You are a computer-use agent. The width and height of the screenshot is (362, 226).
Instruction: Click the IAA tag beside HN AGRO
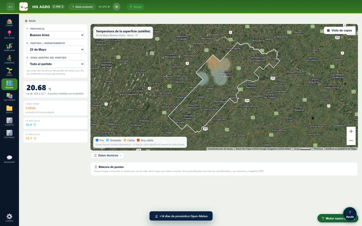58,7
